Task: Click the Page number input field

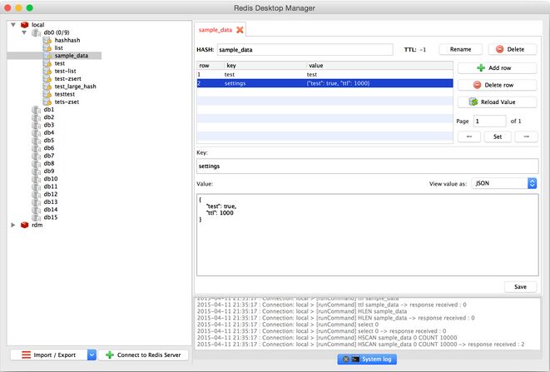Action: [489, 121]
